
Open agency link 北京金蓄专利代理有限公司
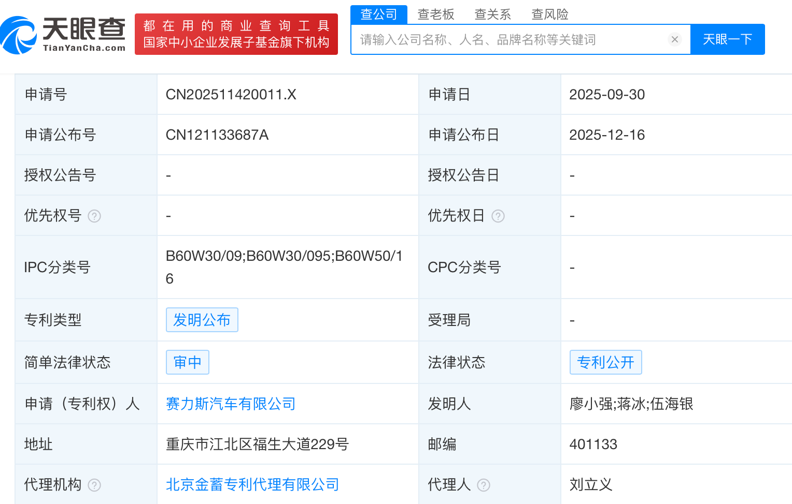(252, 484)
